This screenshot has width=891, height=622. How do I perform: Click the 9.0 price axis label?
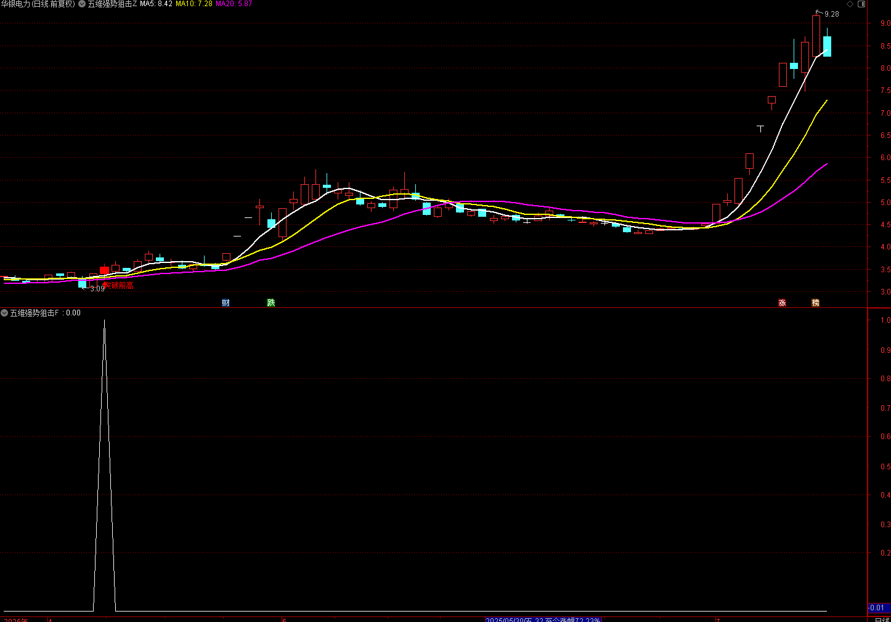click(885, 23)
